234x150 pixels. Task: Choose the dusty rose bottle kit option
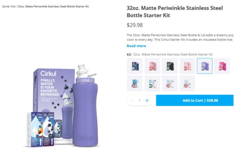click(152, 66)
